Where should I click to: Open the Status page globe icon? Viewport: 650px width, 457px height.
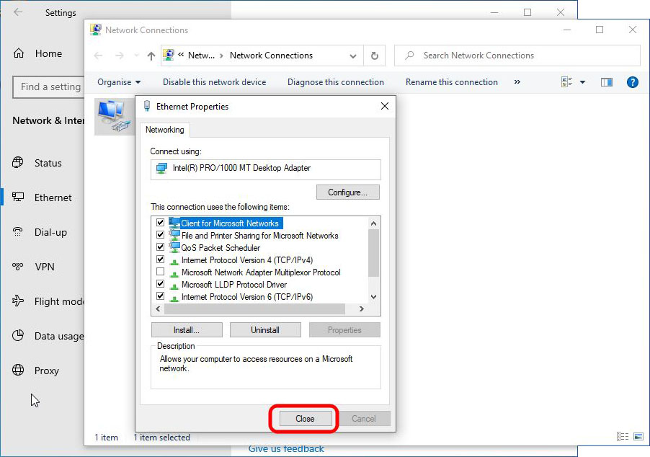point(19,163)
